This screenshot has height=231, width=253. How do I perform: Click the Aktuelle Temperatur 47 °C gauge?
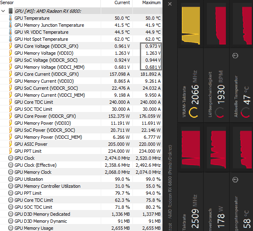coord(245,112)
